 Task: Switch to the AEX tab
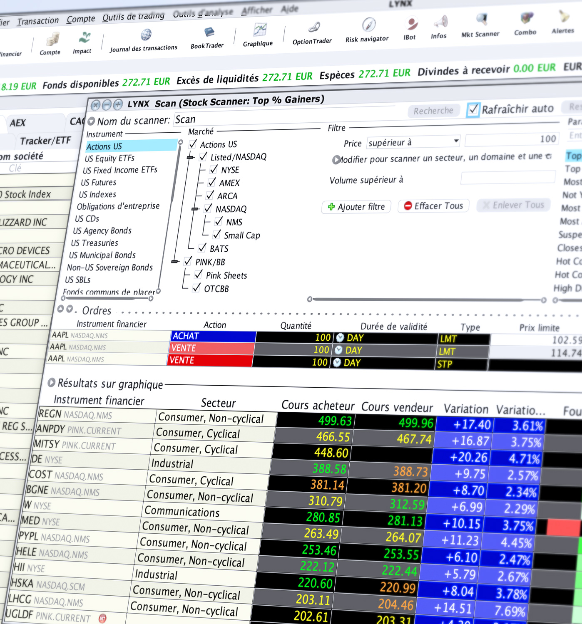coord(18,123)
